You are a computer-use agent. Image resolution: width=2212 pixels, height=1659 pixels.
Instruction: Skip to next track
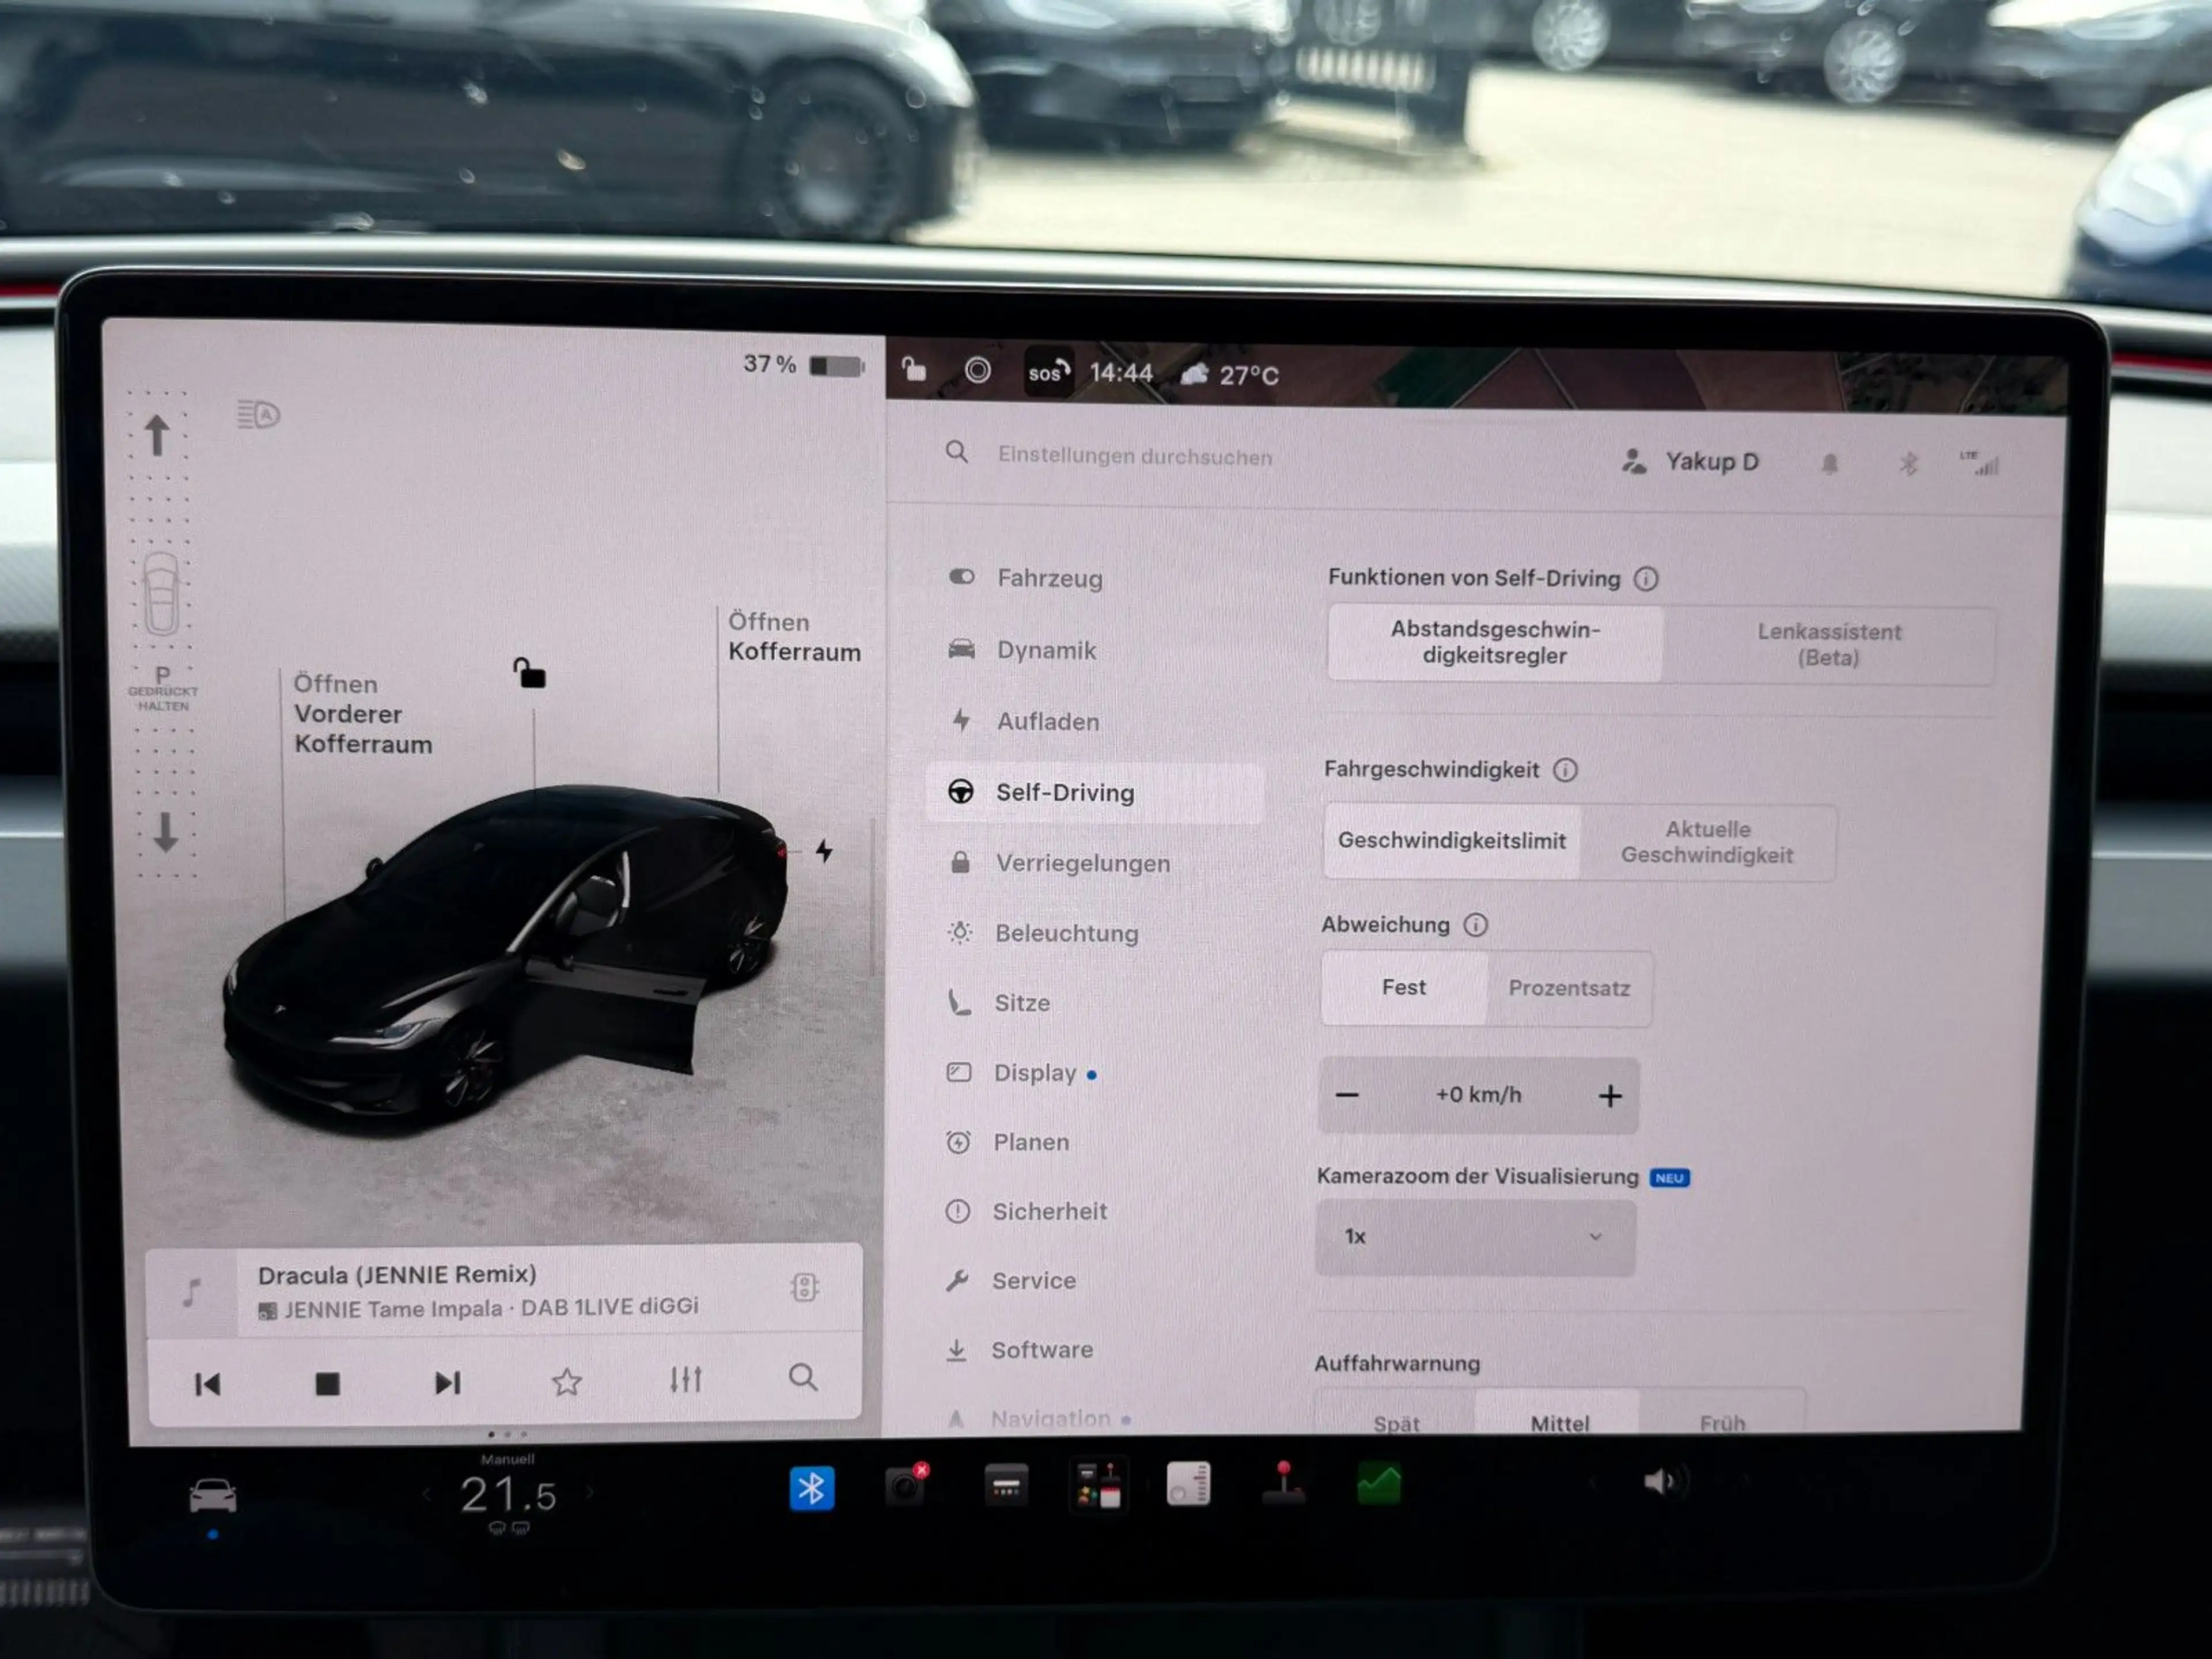(448, 1383)
